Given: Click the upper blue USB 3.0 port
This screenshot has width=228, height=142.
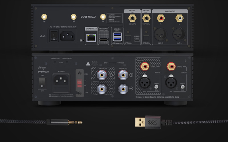Looking at the screenshot, I should pos(117,34).
